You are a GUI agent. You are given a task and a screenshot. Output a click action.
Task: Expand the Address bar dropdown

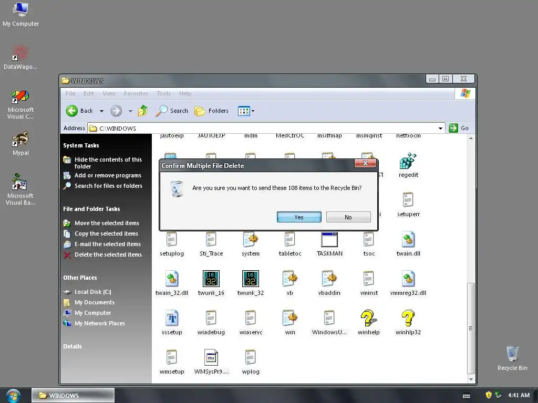440,128
